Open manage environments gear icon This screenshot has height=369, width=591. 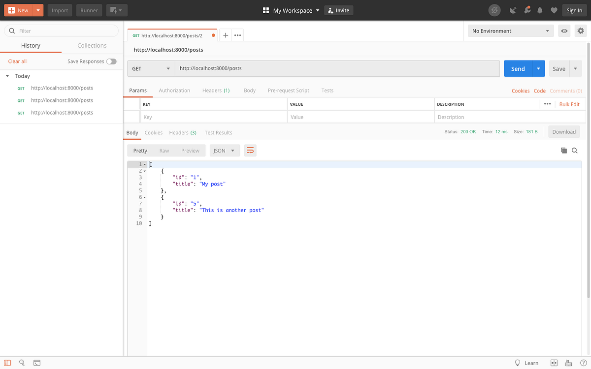[581, 31]
